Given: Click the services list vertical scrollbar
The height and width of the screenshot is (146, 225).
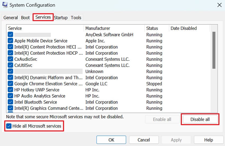Looking at the screenshot, I should 214,50.
